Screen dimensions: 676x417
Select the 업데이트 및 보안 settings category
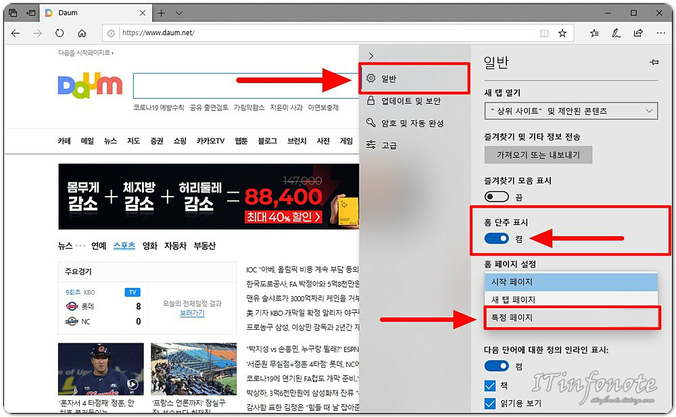414,101
